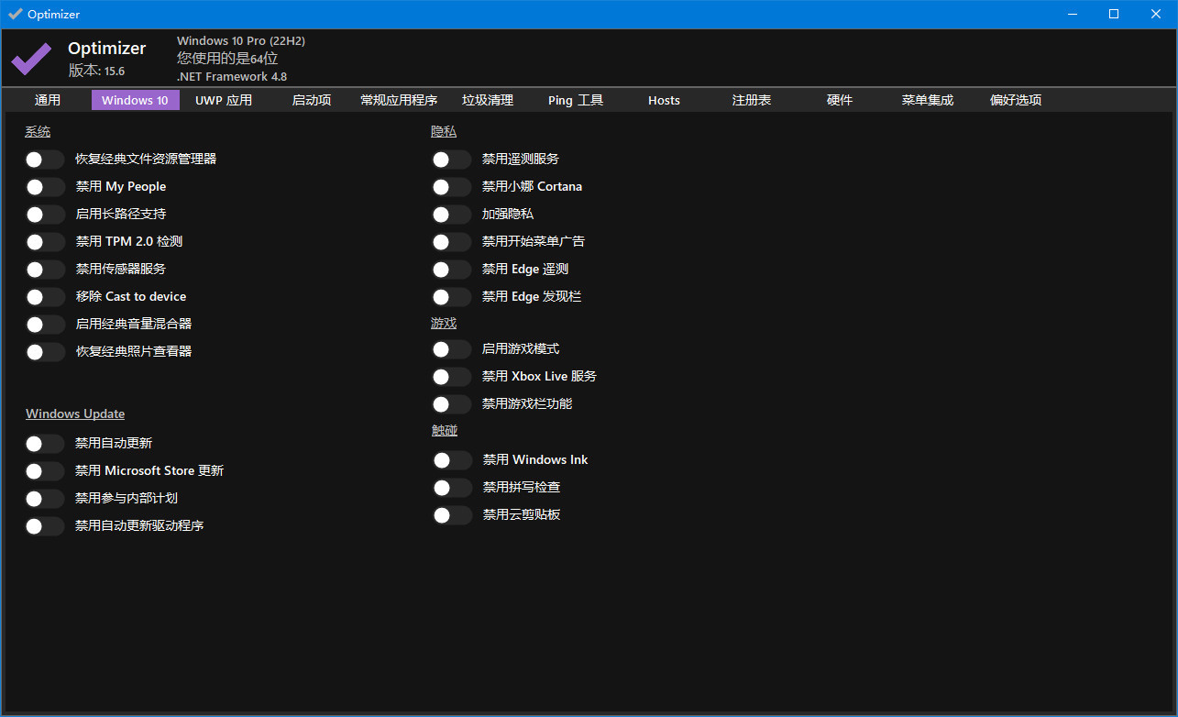Click the 系统 section heading link
Viewport: 1178px width, 717px height.
coord(38,132)
